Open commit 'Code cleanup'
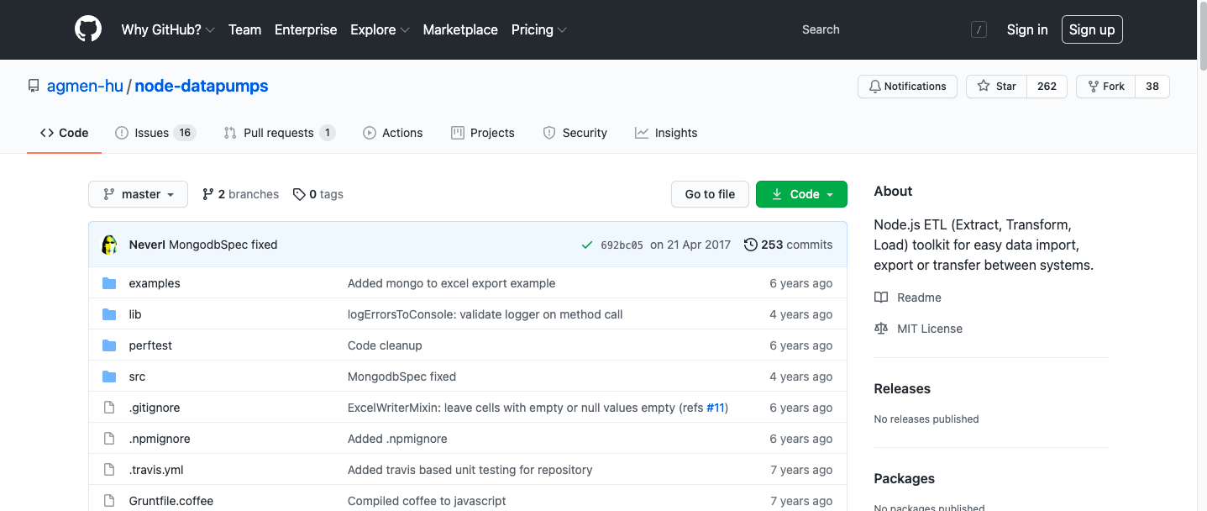1207x511 pixels. point(385,345)
